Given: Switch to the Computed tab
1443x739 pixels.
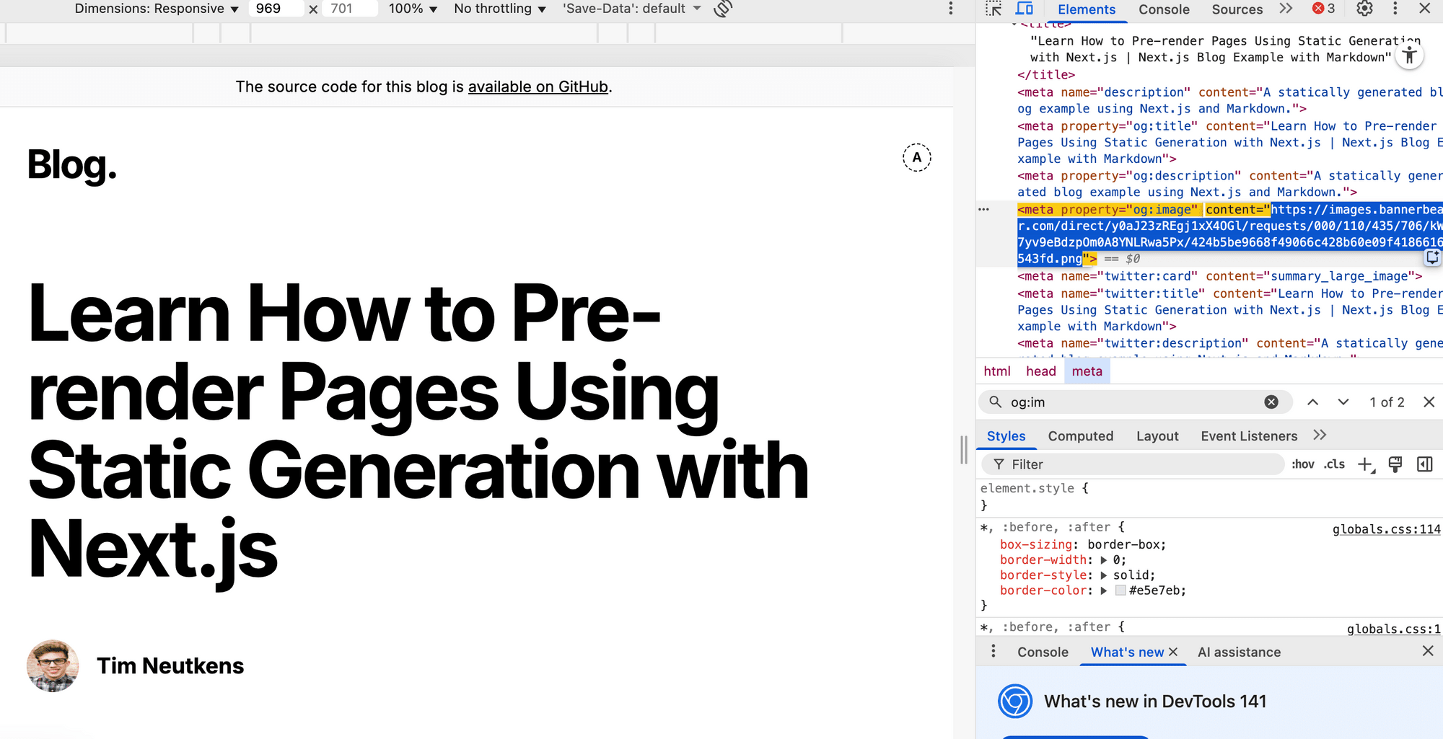Looking at the screenshot, I should click(1080, 436).
